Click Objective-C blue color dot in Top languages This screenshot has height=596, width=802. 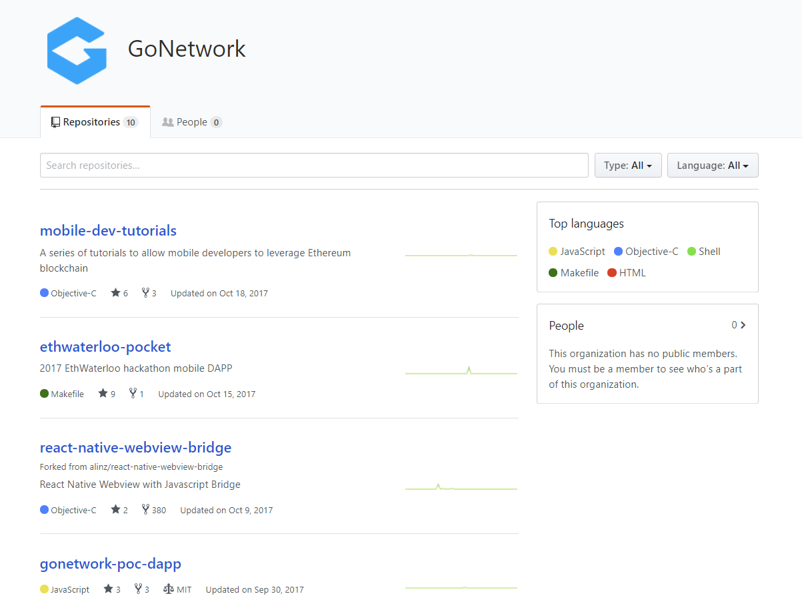coord(618,252)
